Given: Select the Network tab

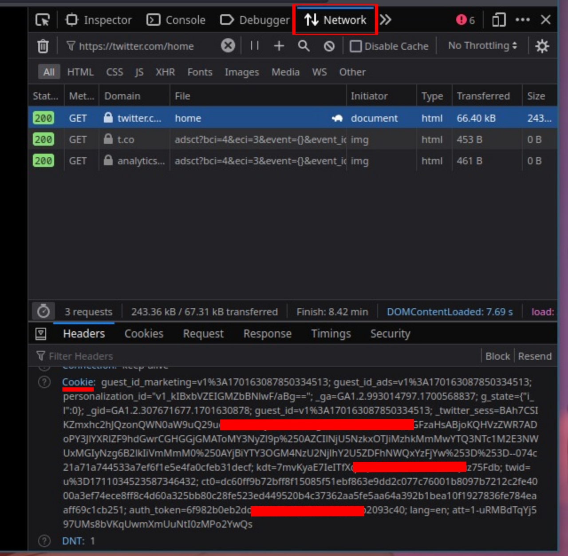Looking at the screenshot, I should pos(335,20).
